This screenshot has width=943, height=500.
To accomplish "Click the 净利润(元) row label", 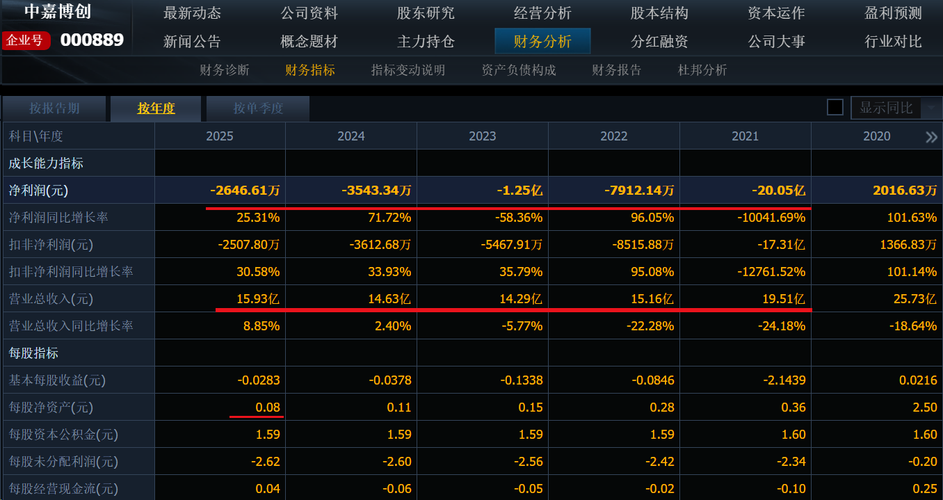I will [38, 191].
